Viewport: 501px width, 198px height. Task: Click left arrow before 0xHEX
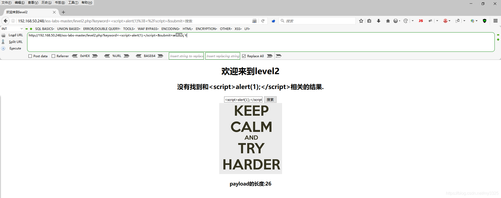point(75,56)
